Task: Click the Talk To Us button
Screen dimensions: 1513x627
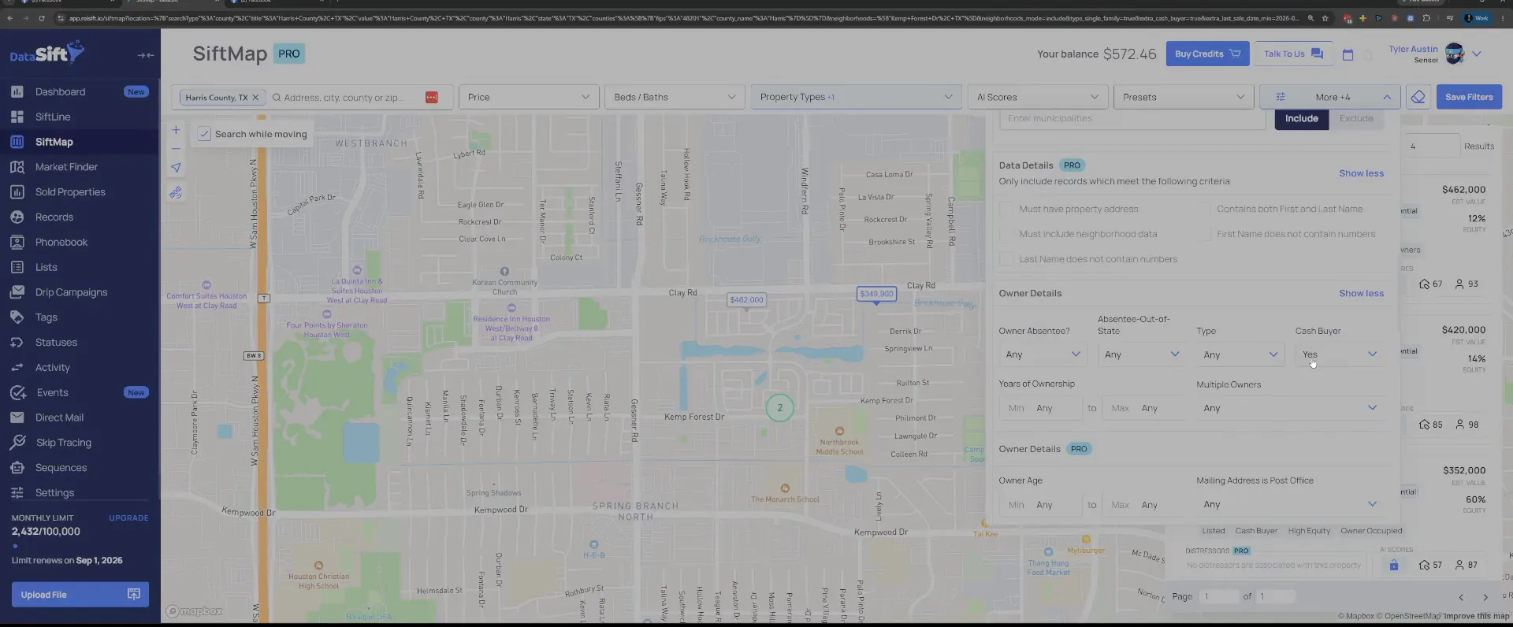Action: (x=1293, y=54)
